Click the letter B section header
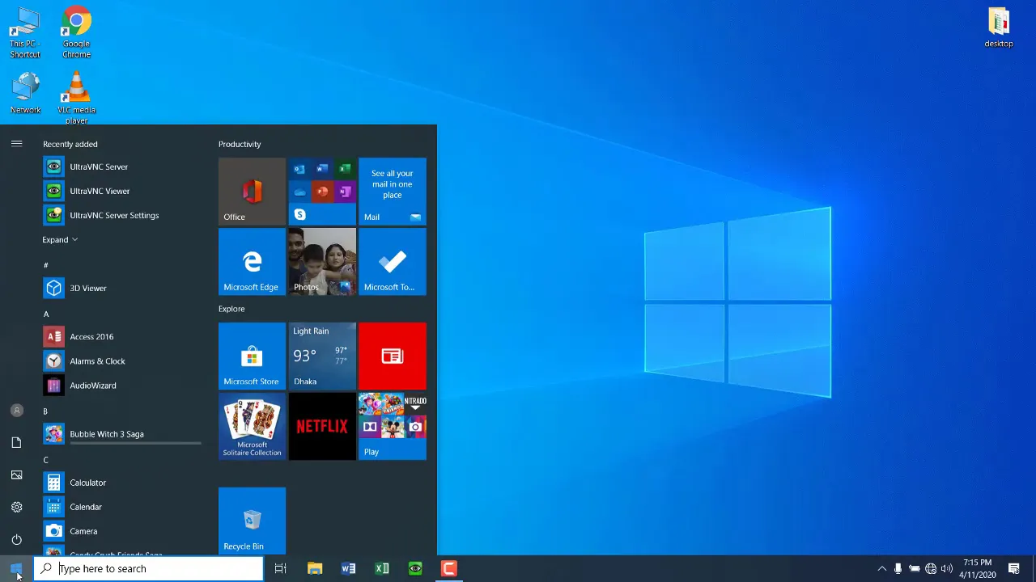The width and height of the screenshot is (1036, 582). pos(45,411)
